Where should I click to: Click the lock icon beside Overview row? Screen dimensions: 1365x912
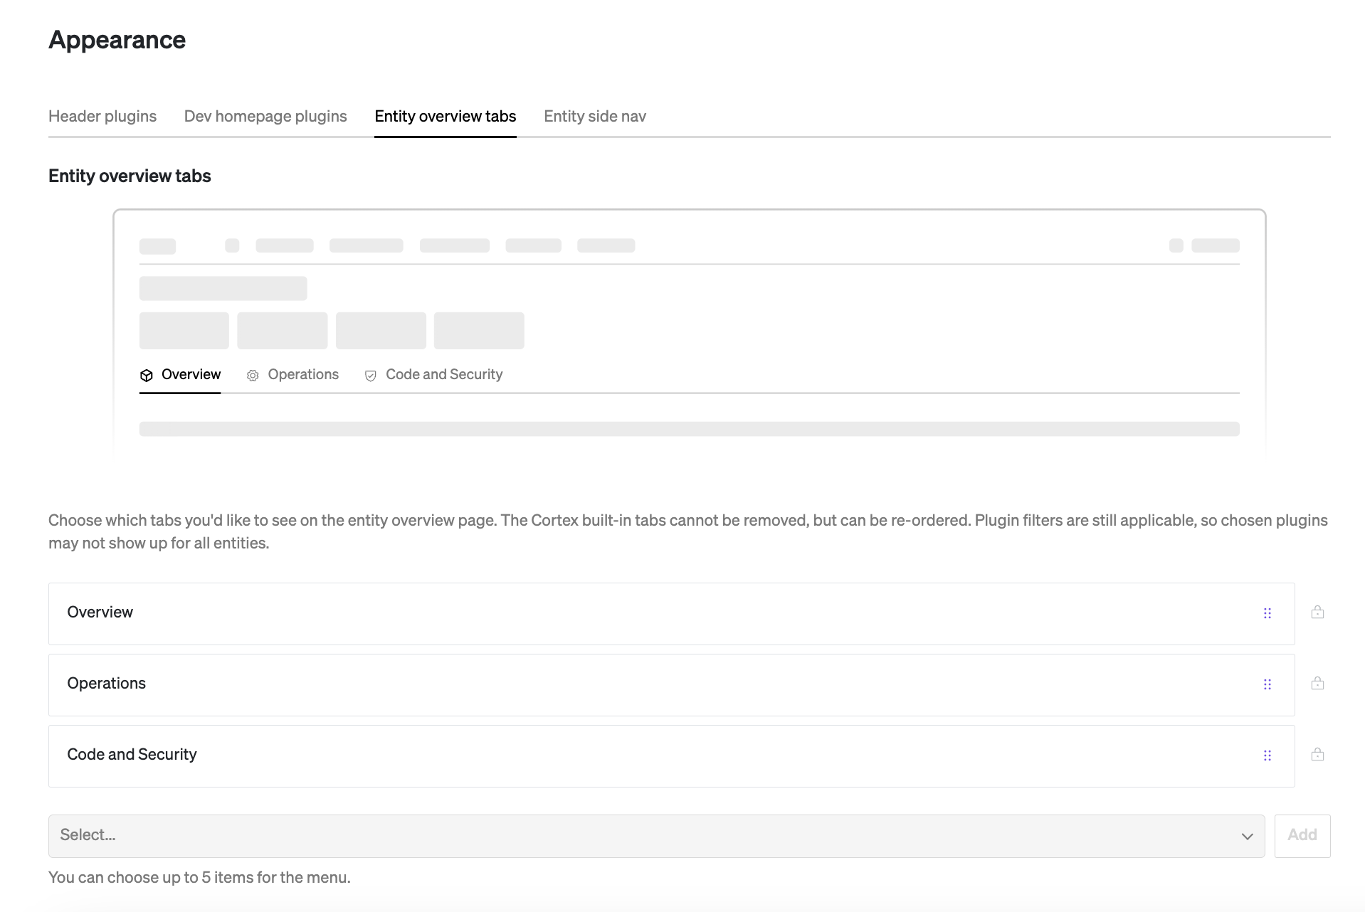pyautogui.click(x=1317, y=612)
